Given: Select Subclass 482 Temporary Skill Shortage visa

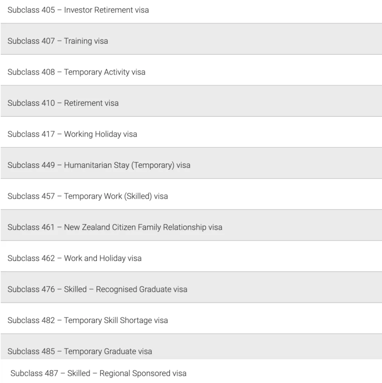Looking at the screenshot, I should click(x=87, y=321).
